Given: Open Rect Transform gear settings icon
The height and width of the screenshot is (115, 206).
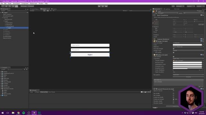Looking at the screenshot, I should point(203,15).
